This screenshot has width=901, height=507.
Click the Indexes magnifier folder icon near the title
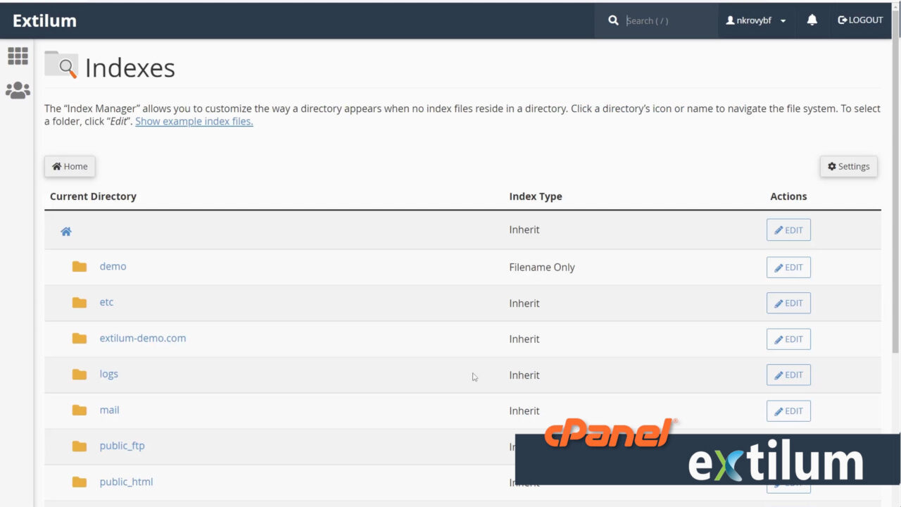[62, 64]
